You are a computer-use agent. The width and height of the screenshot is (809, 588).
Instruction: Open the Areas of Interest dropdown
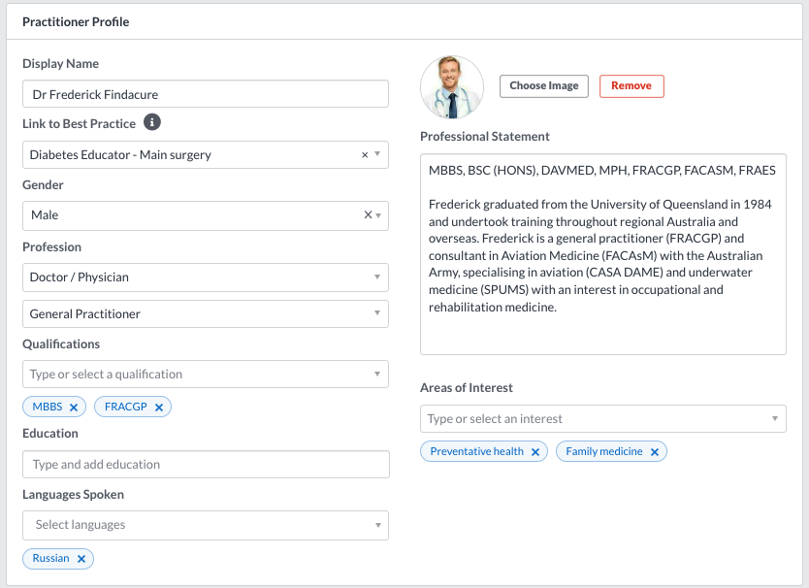click(603, 418)
